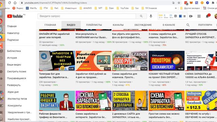Open the YouTube apps grid
Image resolution: width=217 pixels, height=122 pixels.
[199, 16]
